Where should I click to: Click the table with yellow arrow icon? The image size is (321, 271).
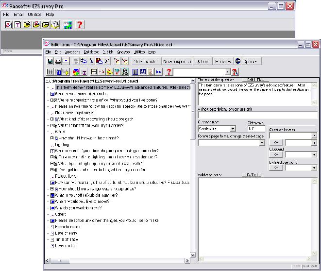[x=66, y=72]
